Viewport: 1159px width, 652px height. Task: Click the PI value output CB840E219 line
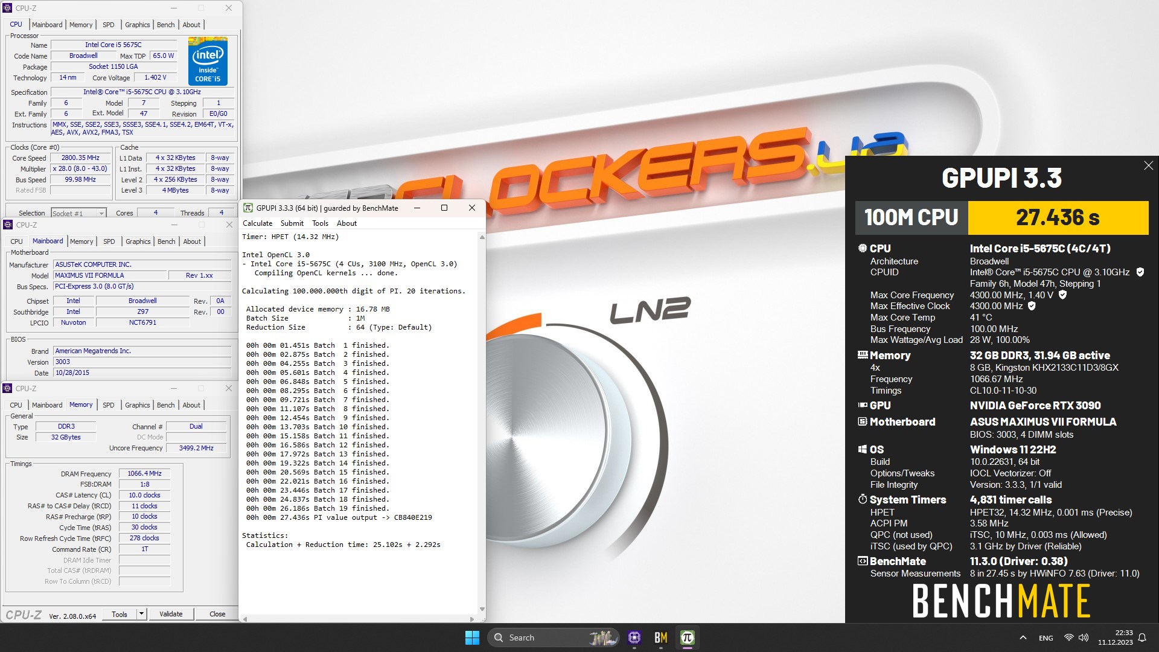(x=339, y=517)
